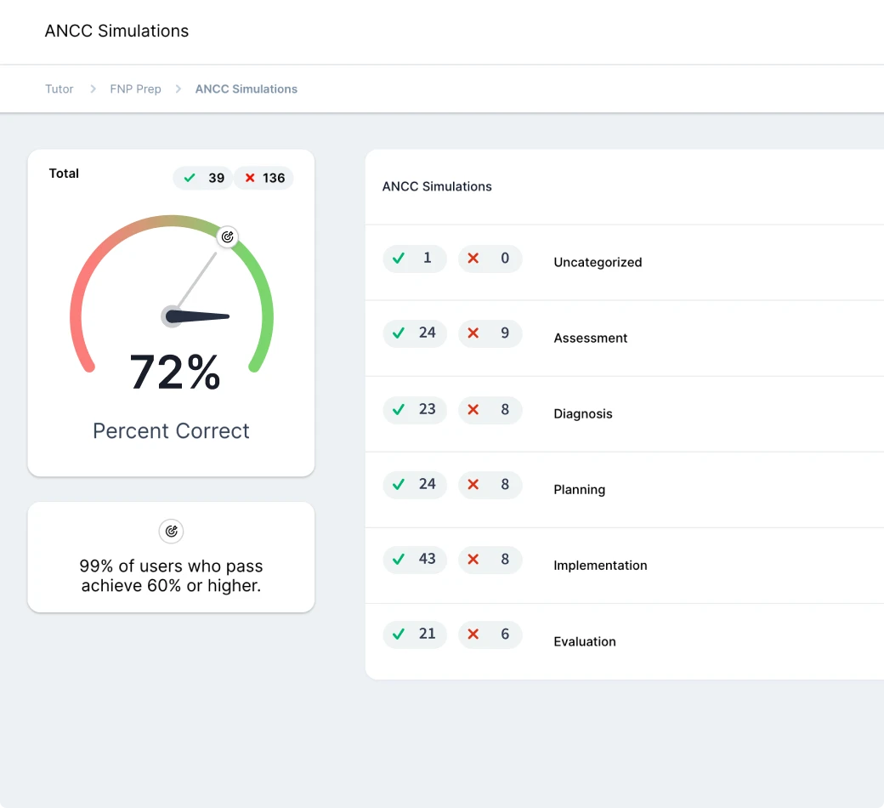This screenshot has height=808, width=884.
Task: Click Assessment incorrect badge showing 9
Action: [x=490, y=333]
